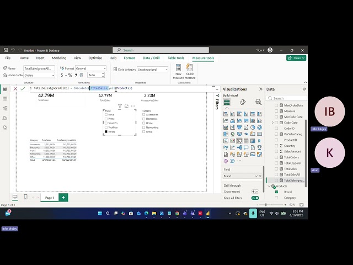The height and width of the screenshot is (265, 353).
Task: Open More options ellipsis above the Brand slicer
Action: (x=133, y=106)
